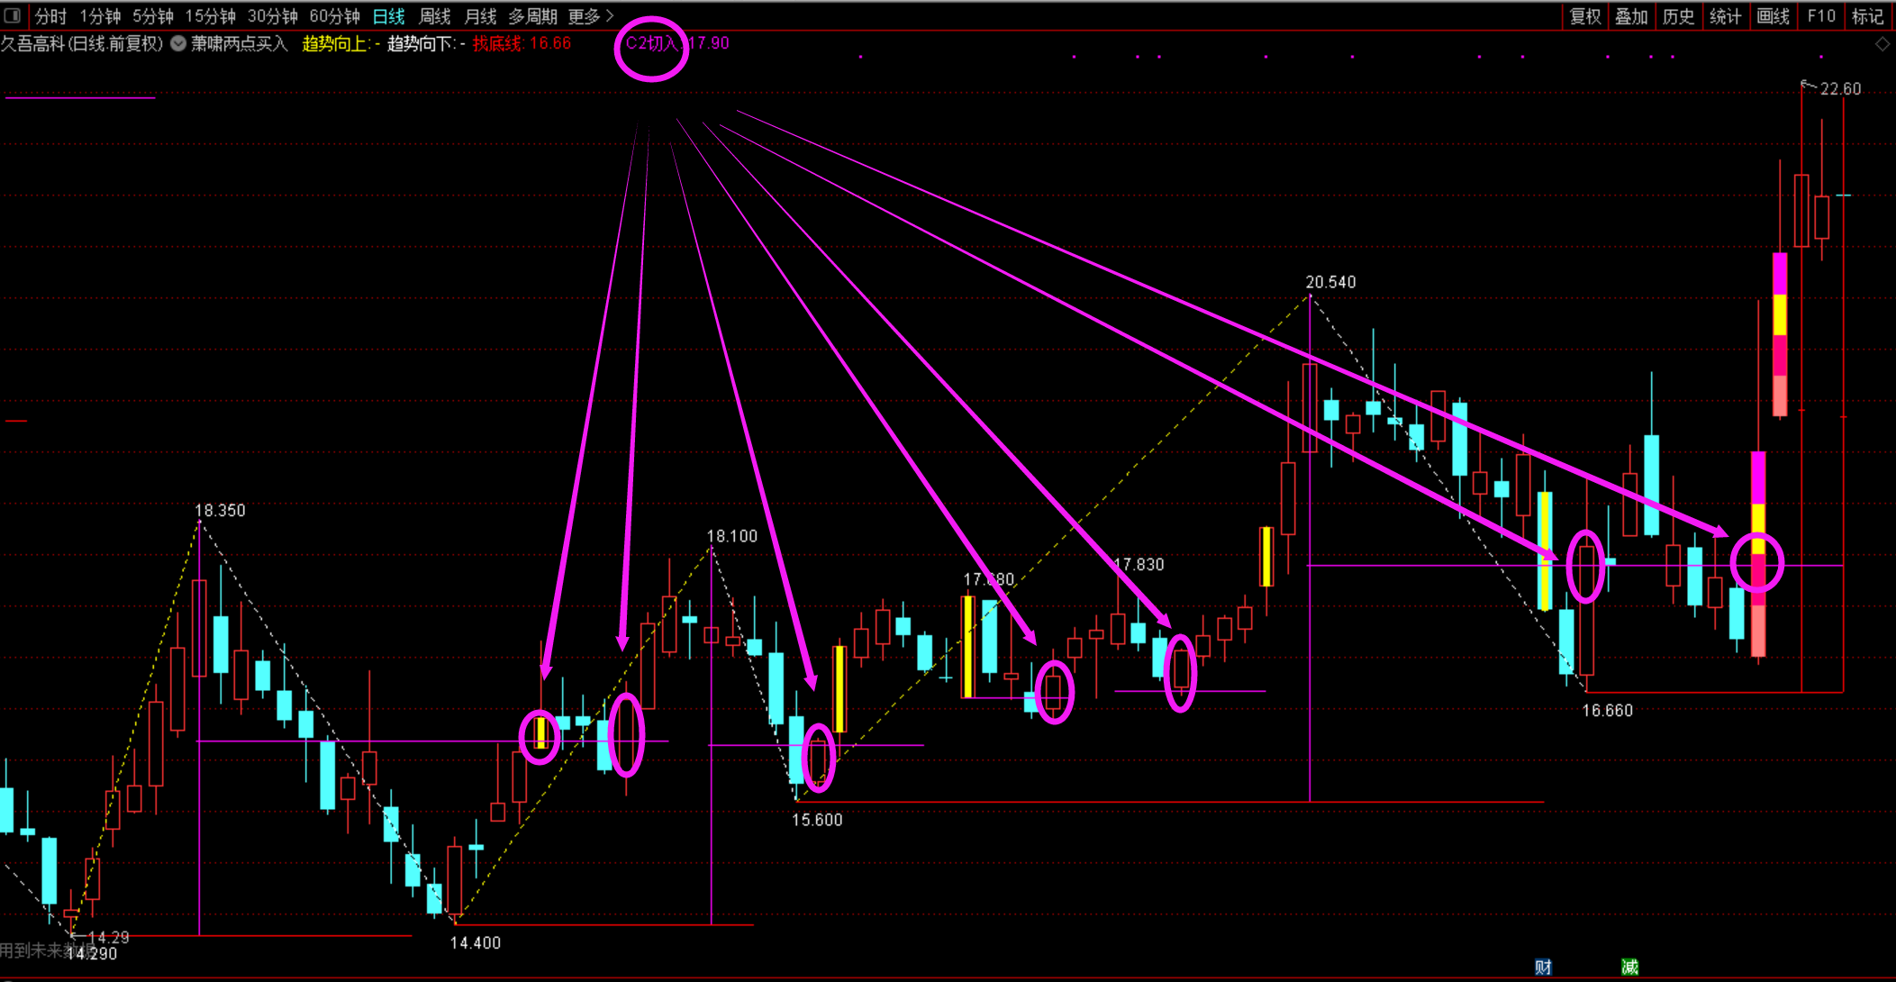Click the 历史 history button

pos(1678,16)
